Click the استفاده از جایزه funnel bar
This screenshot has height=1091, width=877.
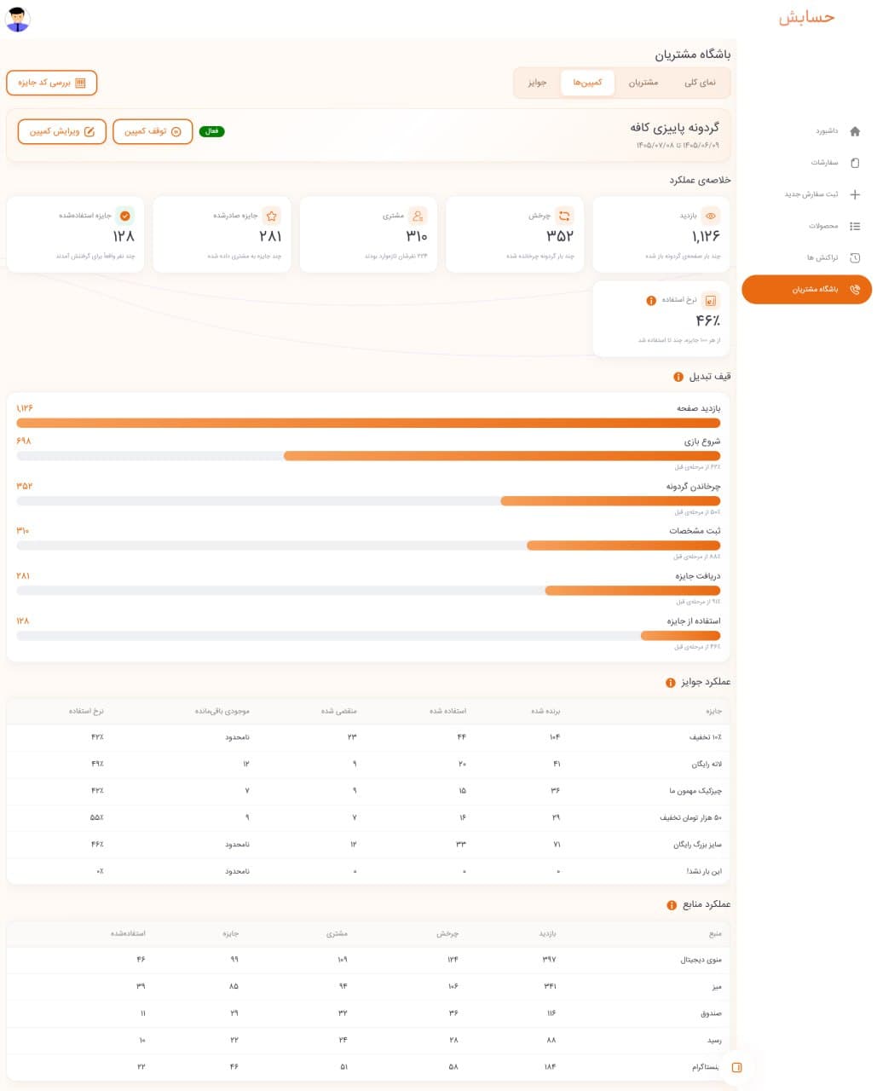click(x=368, y=636)
